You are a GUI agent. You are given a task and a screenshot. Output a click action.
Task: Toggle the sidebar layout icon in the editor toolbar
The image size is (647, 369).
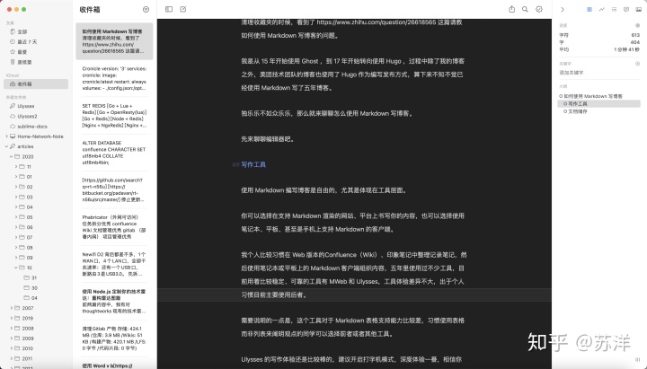click(x=169, y=9)
